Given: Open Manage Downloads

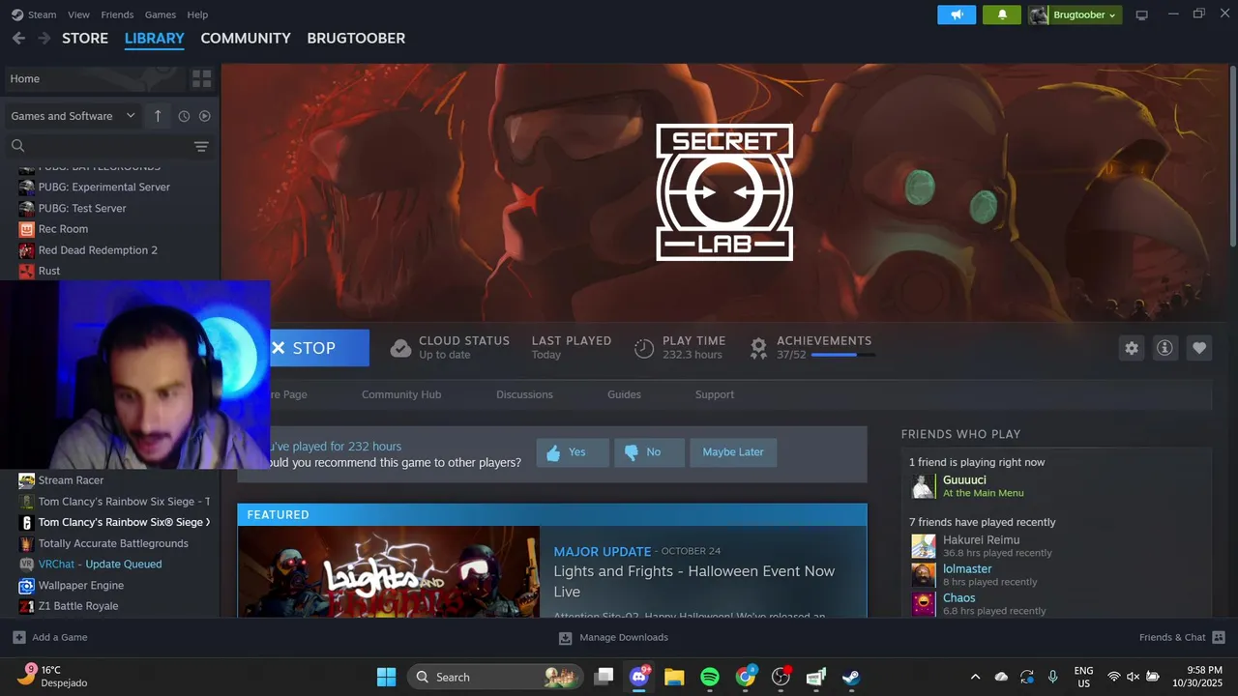Looking at the screenshot, I should [x=613, y=638].
